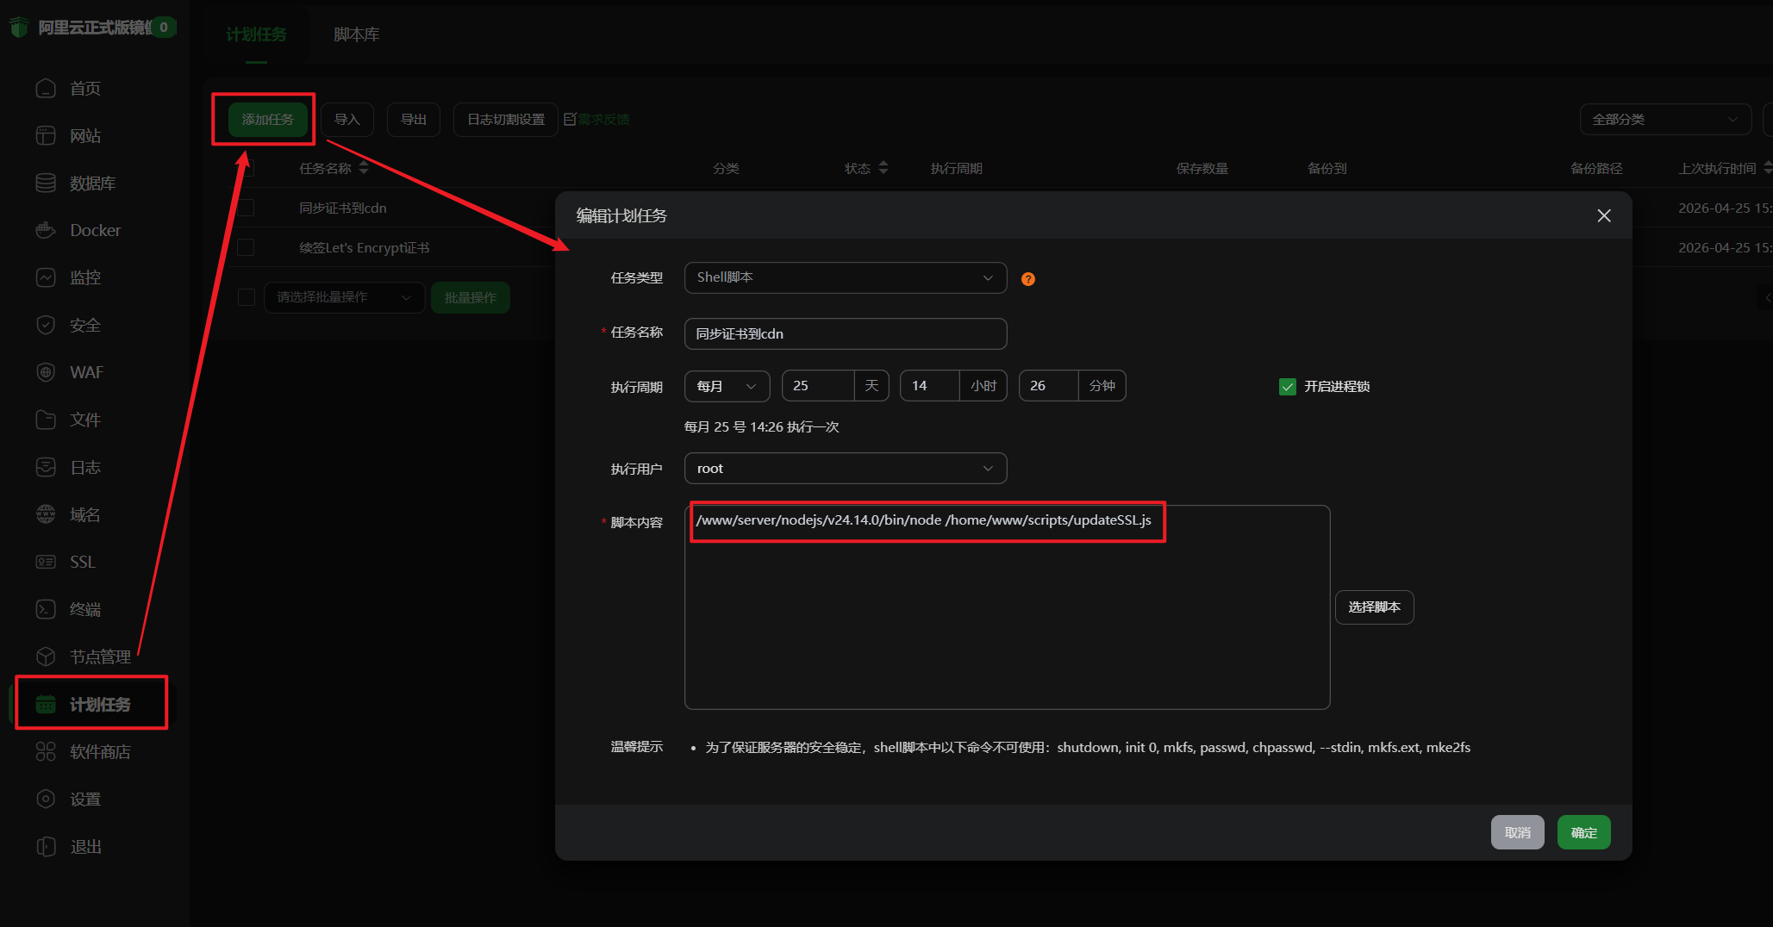
Task: Open the software store icon
Action: 46,751
